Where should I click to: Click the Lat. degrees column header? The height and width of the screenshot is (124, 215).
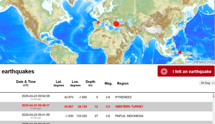[59, 83]
